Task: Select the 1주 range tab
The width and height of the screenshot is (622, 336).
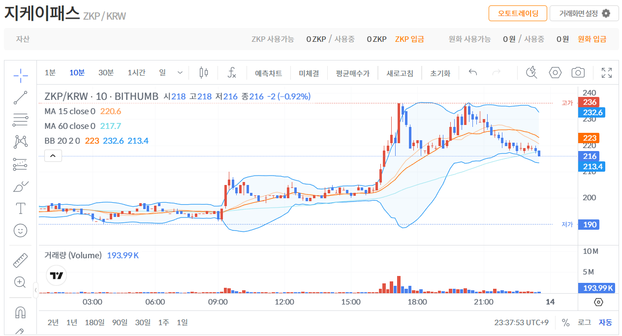Action: tap(163, 322)
